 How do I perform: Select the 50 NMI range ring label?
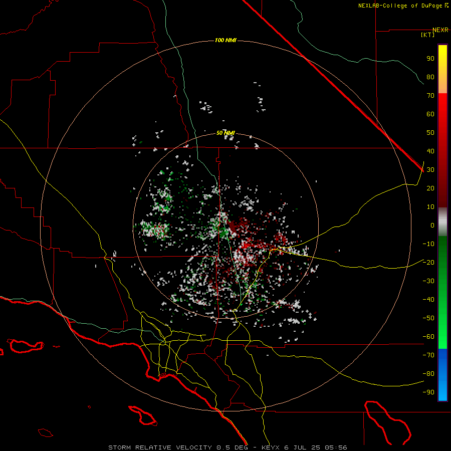(225, 133)
